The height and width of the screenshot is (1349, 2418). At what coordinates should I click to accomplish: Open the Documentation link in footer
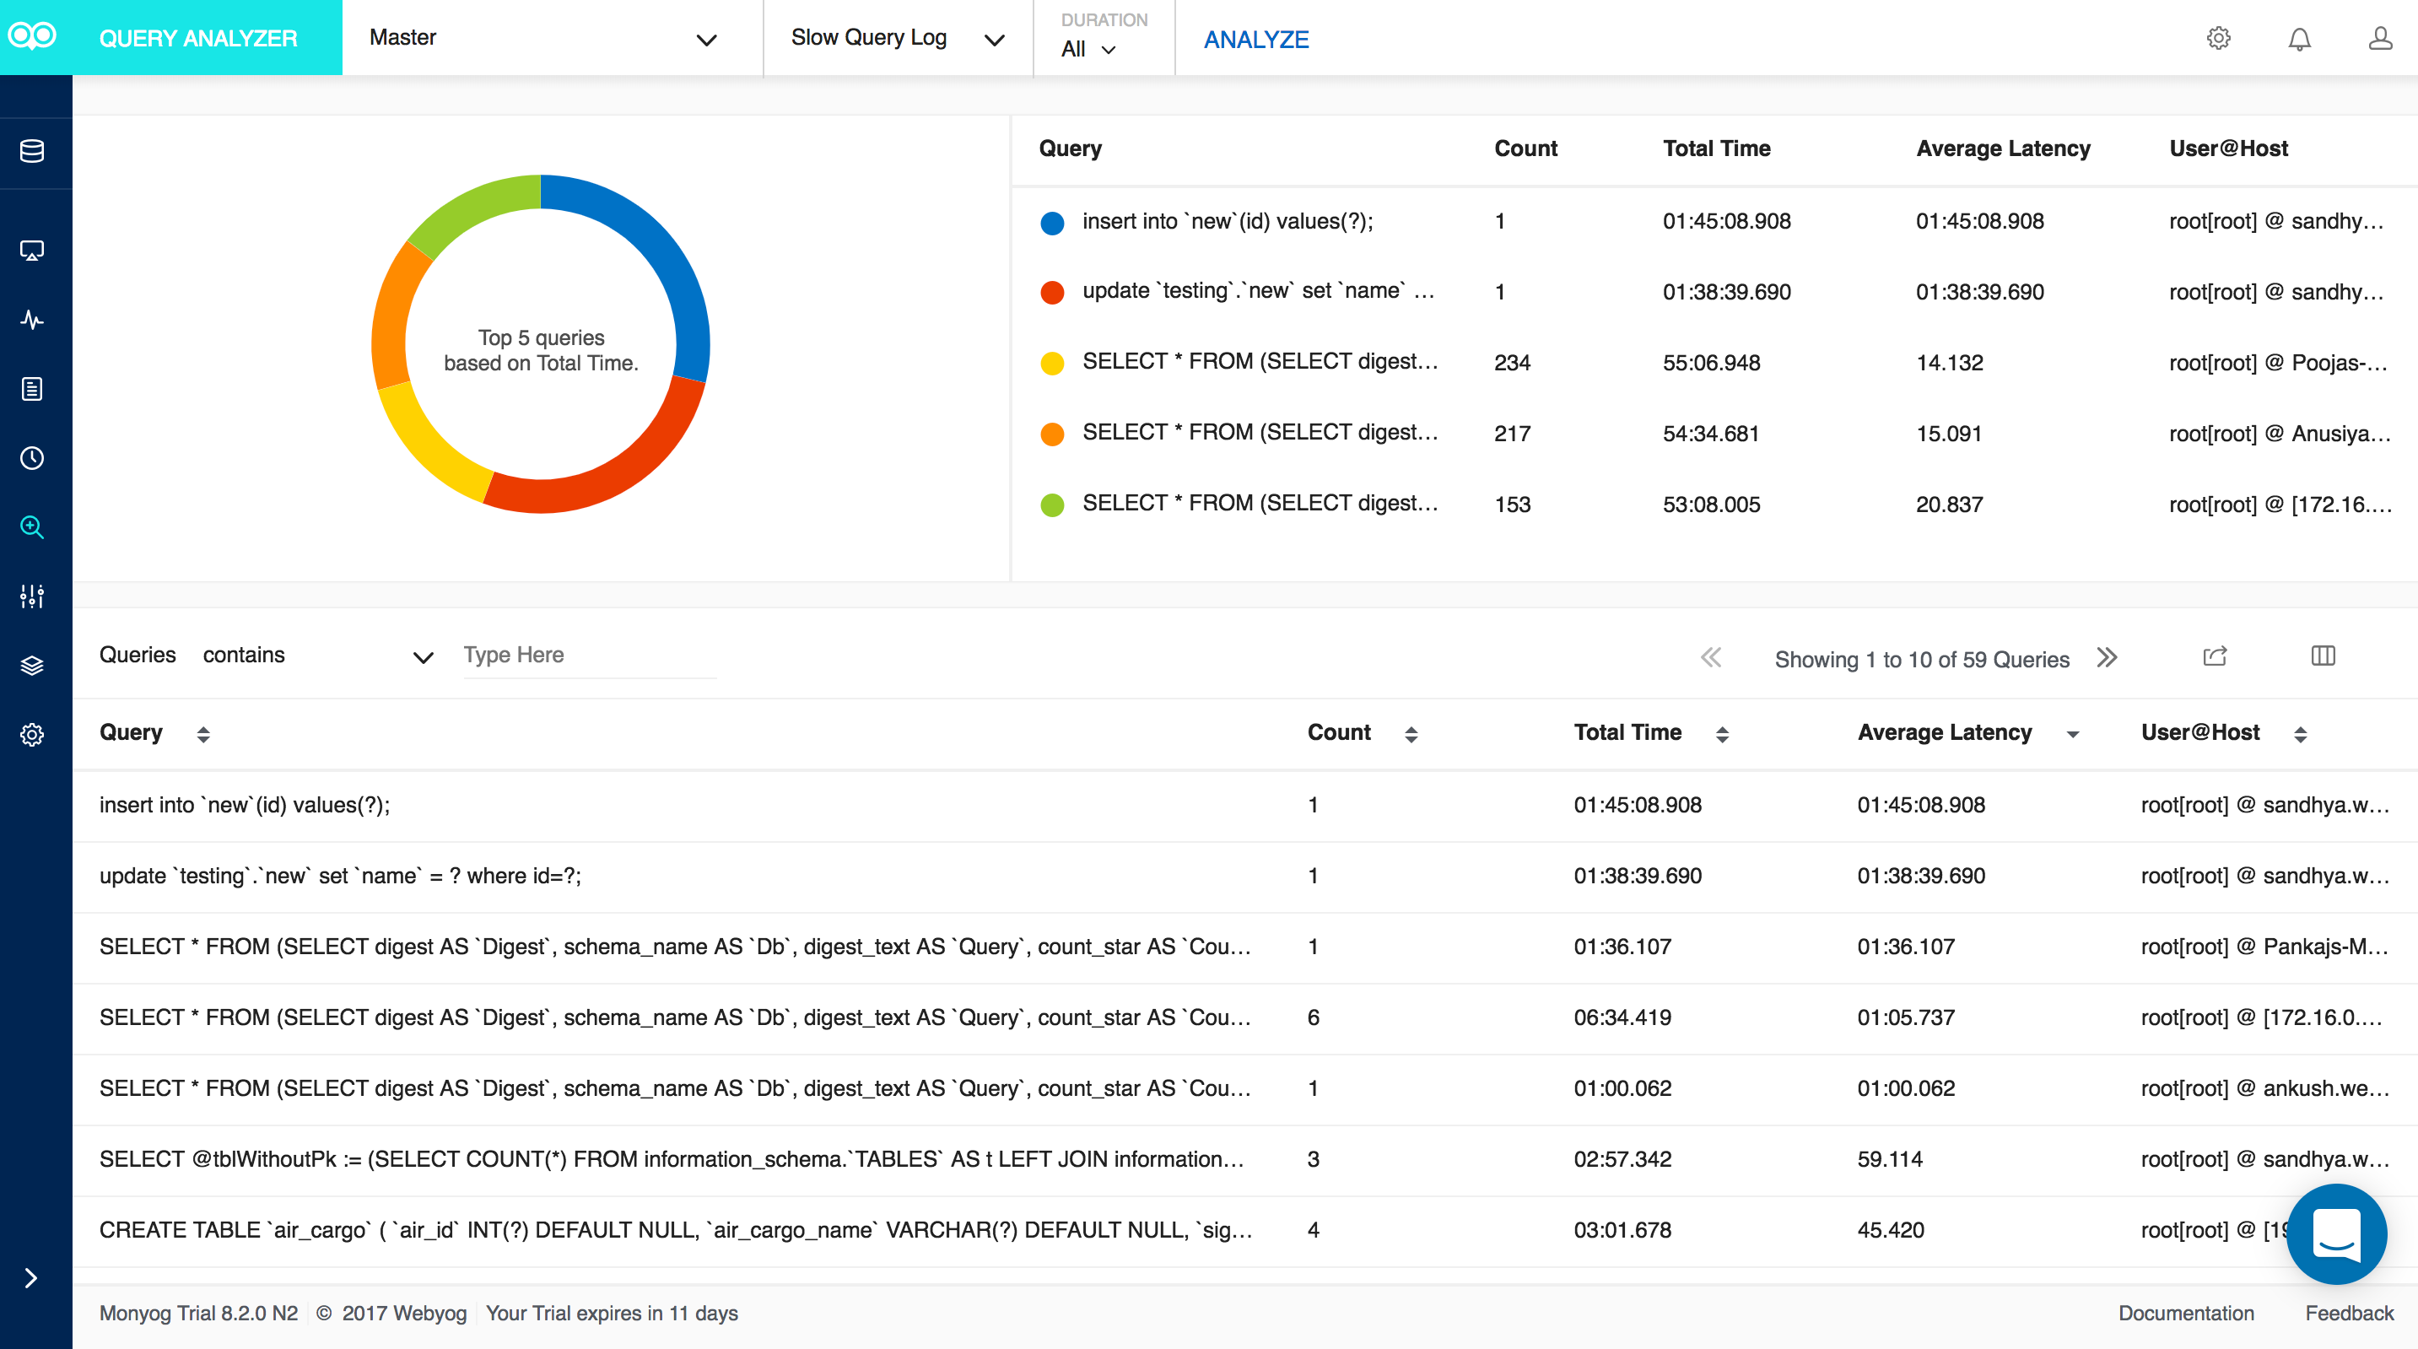pyautogui.click(x=2185, y=1314)
